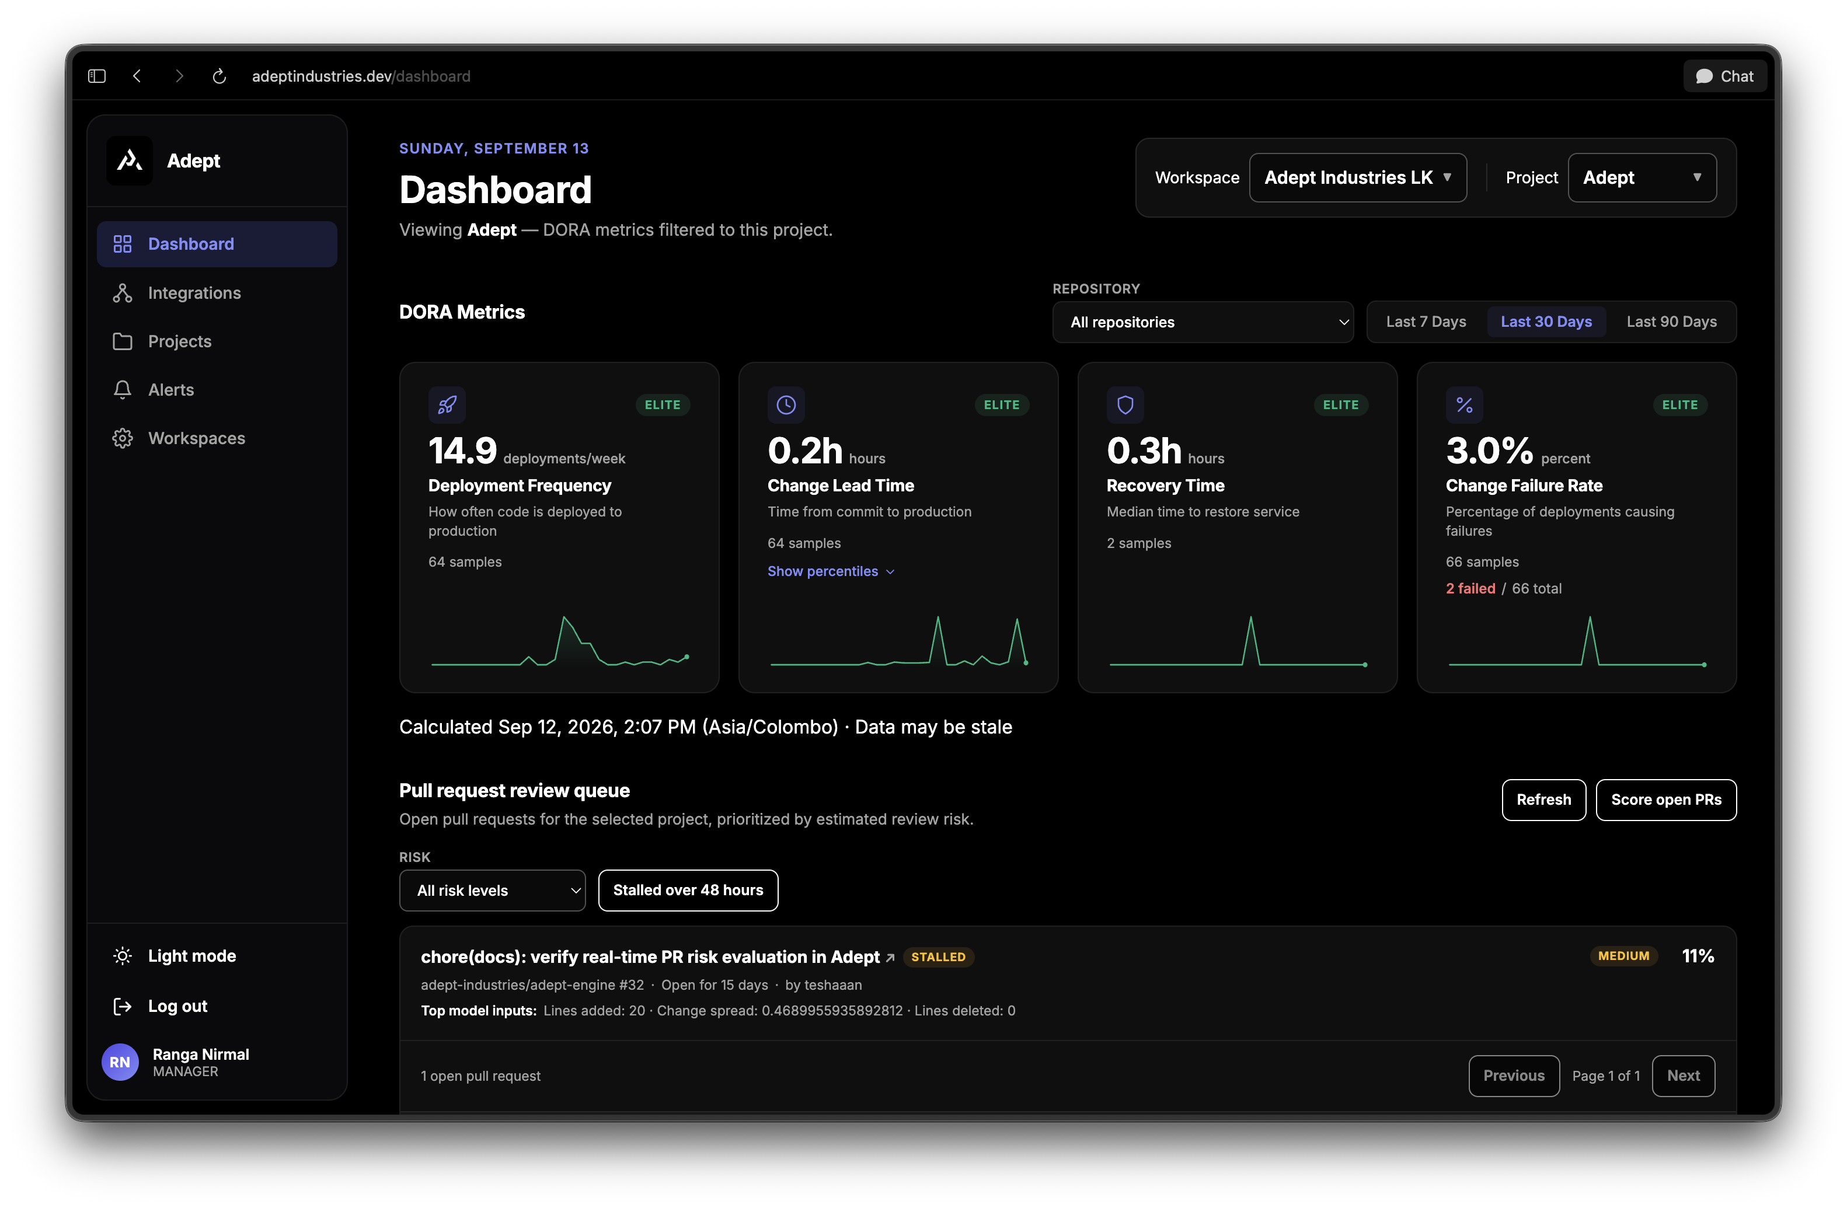This screenshot has height=1208, width=1847.
Task: Open the Project dropdown showing Adept
Action: tap(1642, 177)
